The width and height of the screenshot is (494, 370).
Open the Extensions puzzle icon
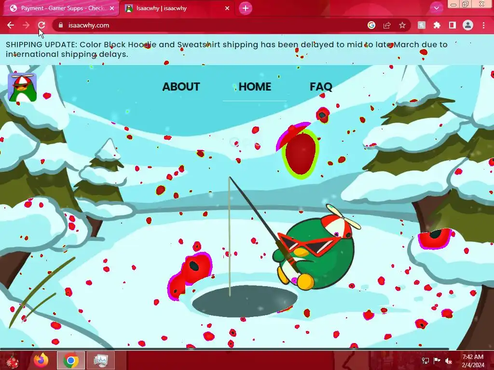coord(437,25)
